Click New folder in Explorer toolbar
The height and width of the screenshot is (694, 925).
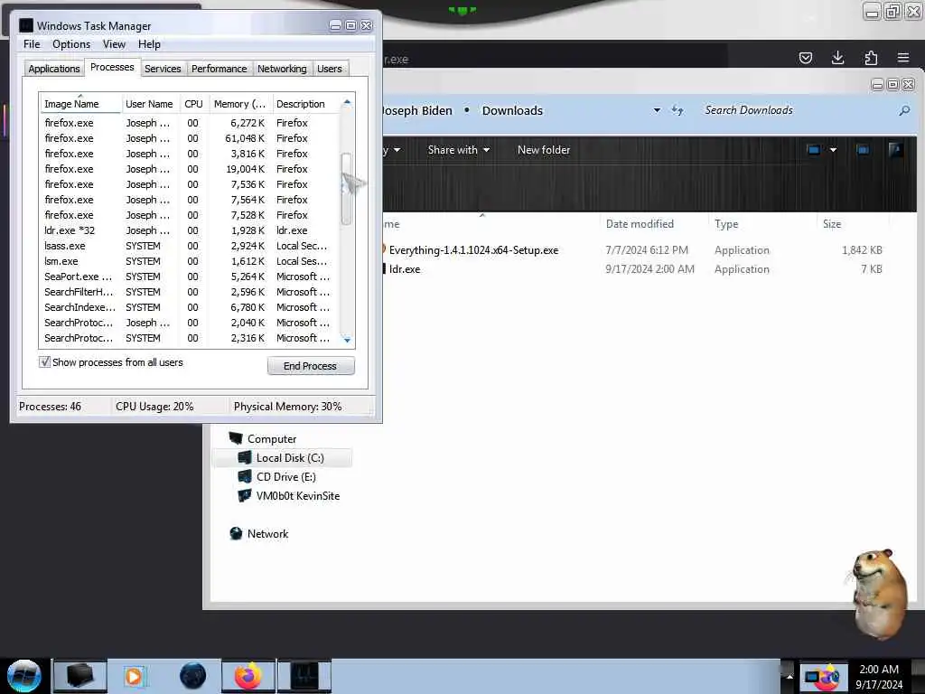pyautogui.click(x=543, y=150)
